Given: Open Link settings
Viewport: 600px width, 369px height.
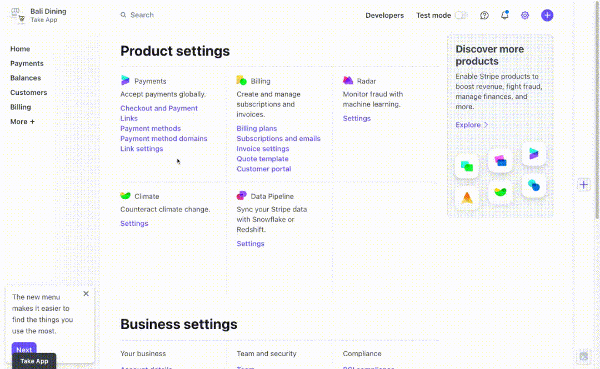Looking at the screenshot, I should (142, 149).
